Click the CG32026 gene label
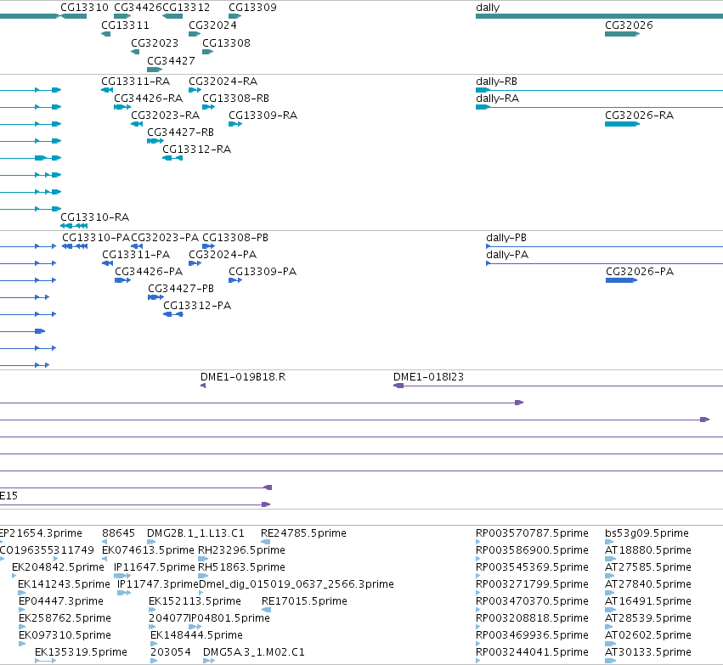This screenshot has height=665, width=723. (629, 25)
